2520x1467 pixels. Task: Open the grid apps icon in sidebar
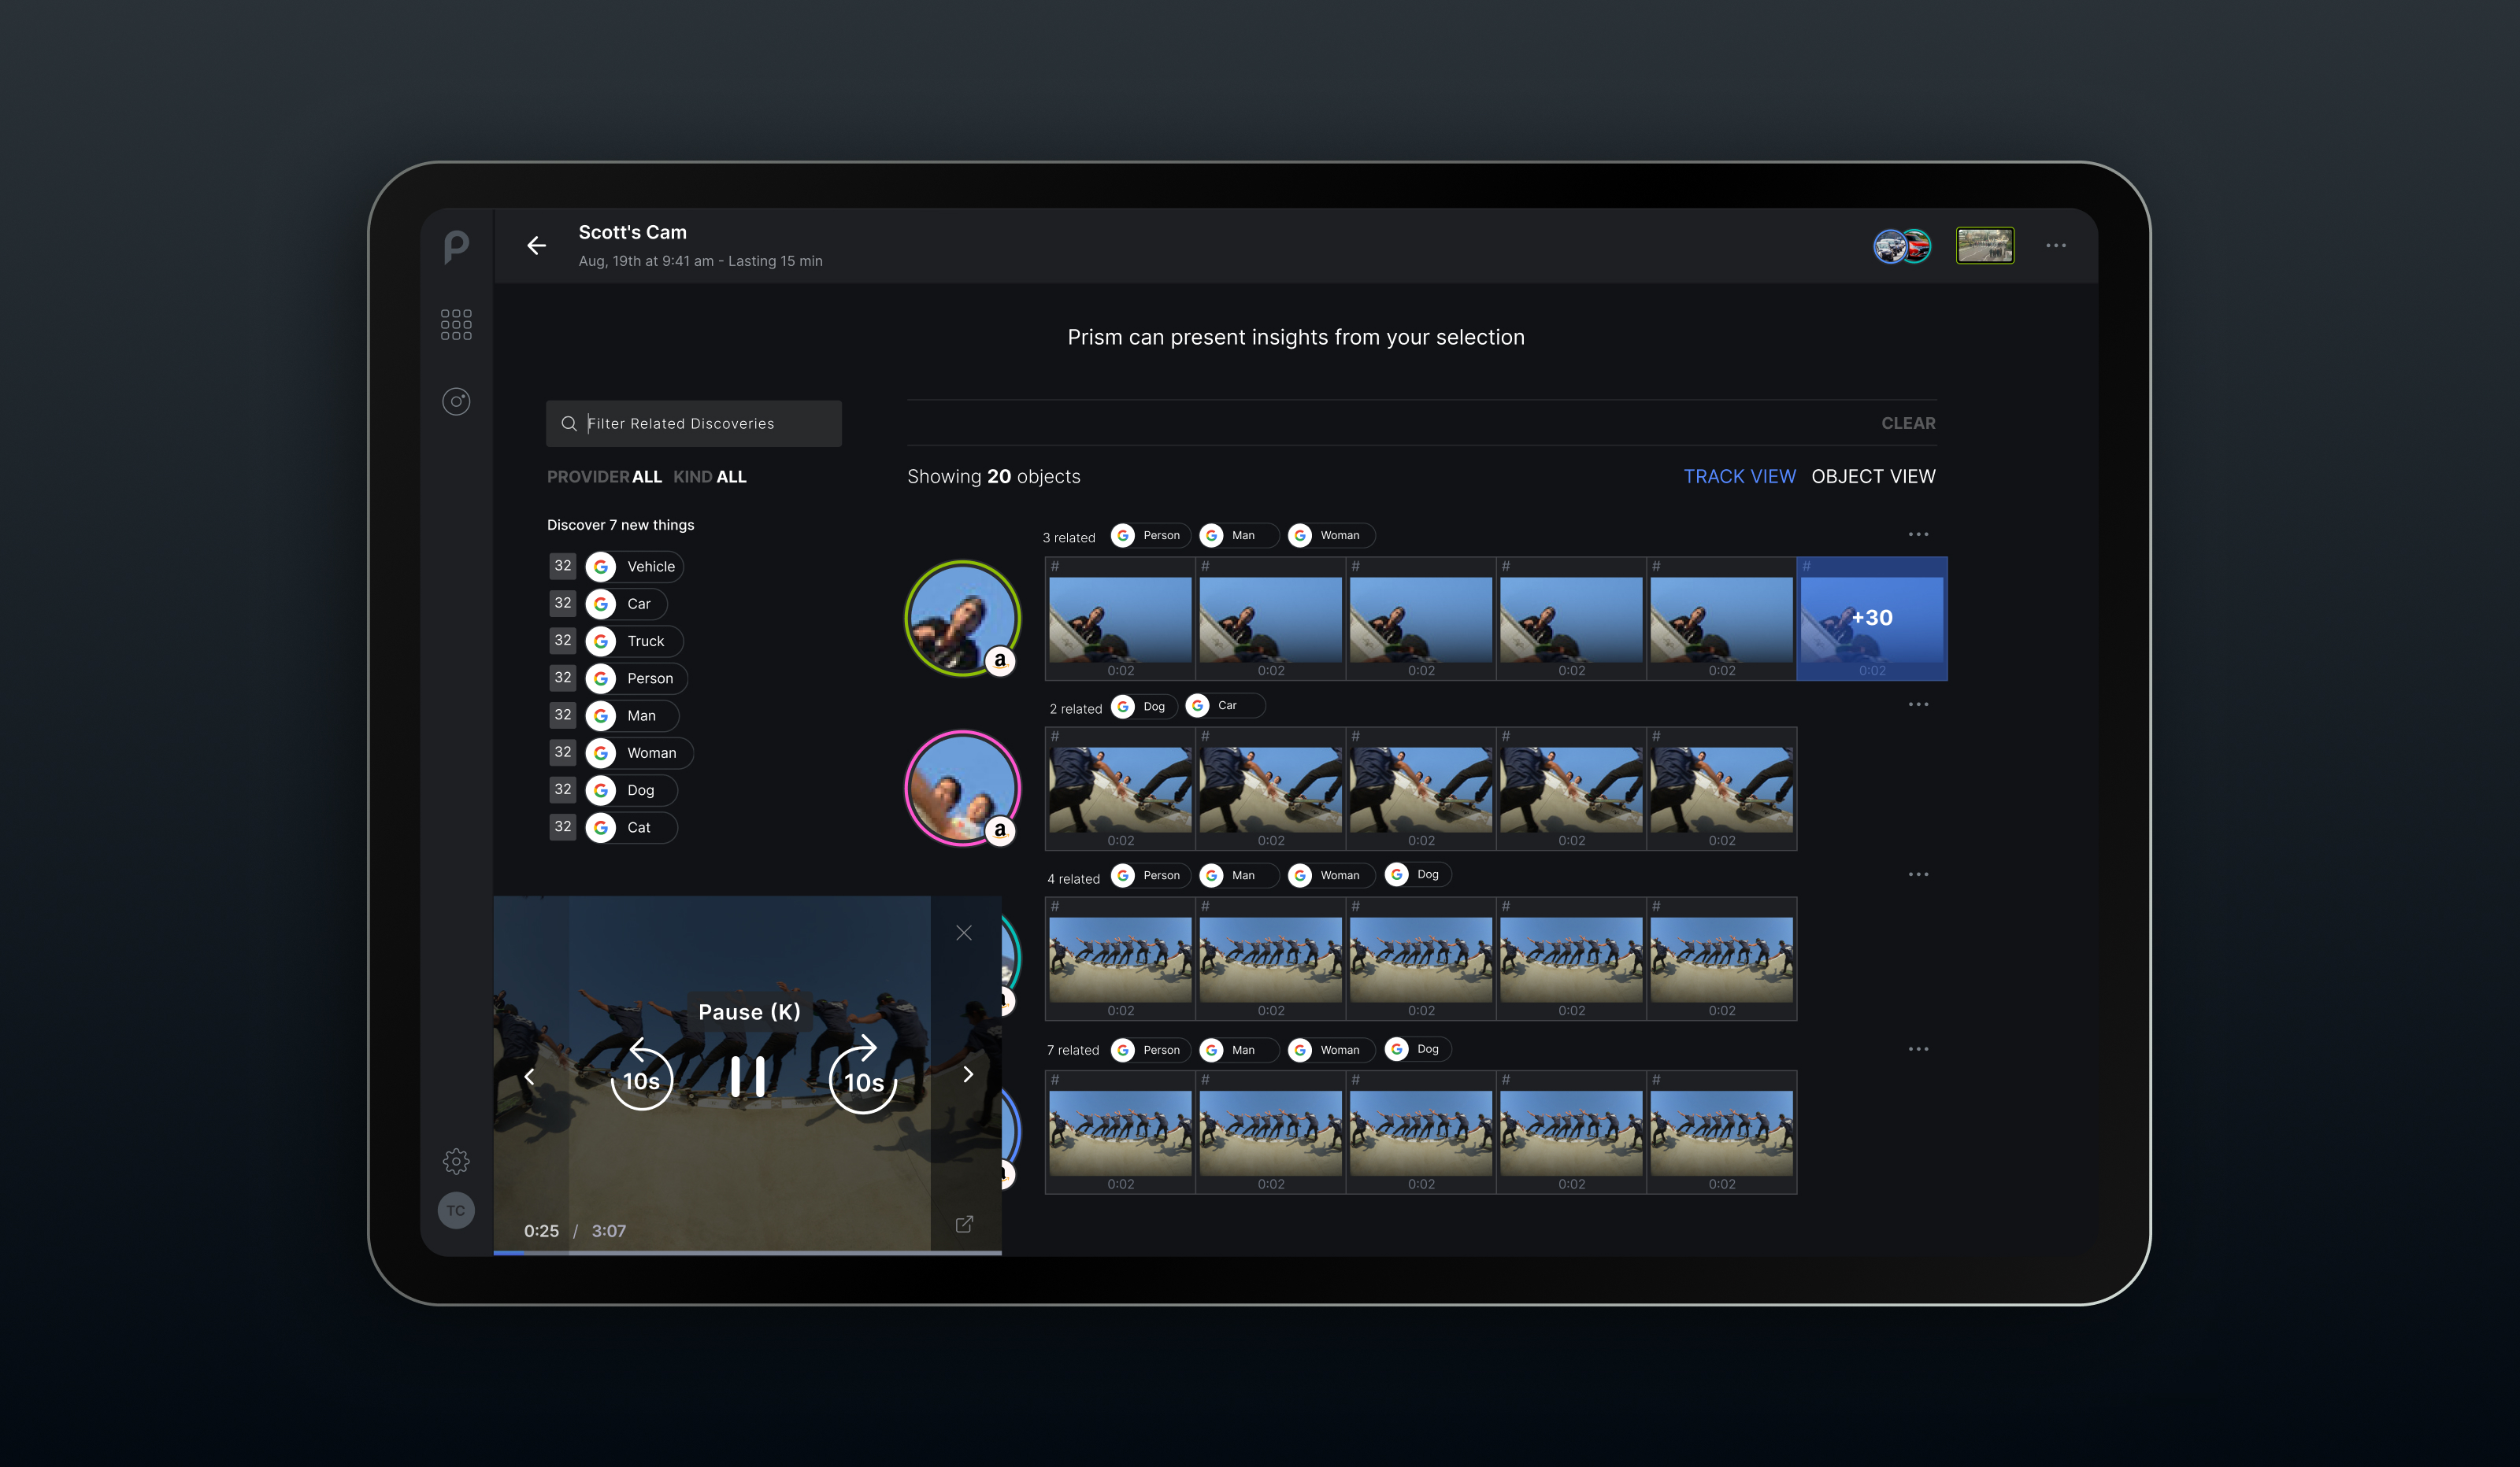pyautogui.click(x=456, y=323)
